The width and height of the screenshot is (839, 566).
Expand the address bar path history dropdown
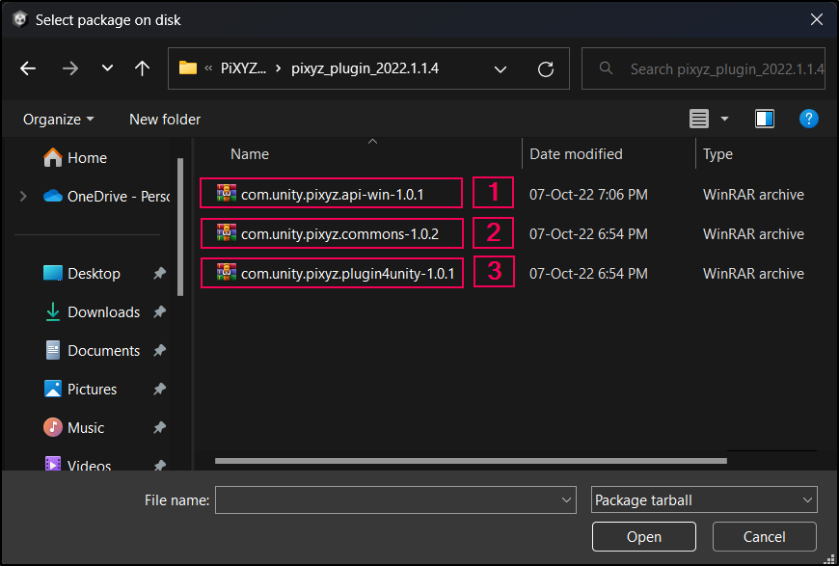coord(501,69)
